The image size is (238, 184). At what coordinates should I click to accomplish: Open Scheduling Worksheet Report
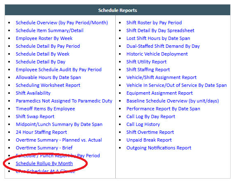[48, 85]
